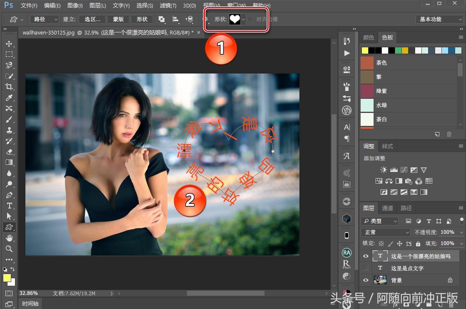
Task: Open the 路径 mode dropdown
Action: [x=45, y=19]
